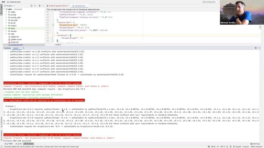
Task: Click the "Problem 1" line in terminal
Action: tap(10, 106)
